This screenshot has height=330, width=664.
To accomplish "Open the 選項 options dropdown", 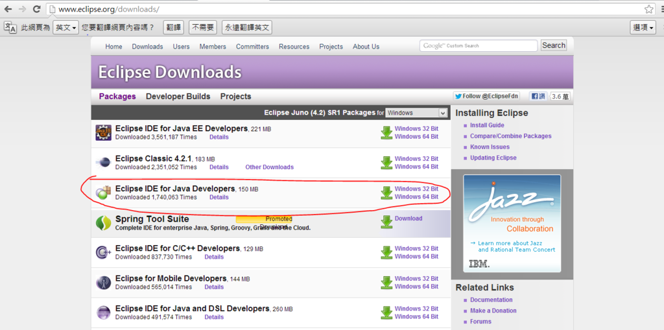I will click(643, 27).
